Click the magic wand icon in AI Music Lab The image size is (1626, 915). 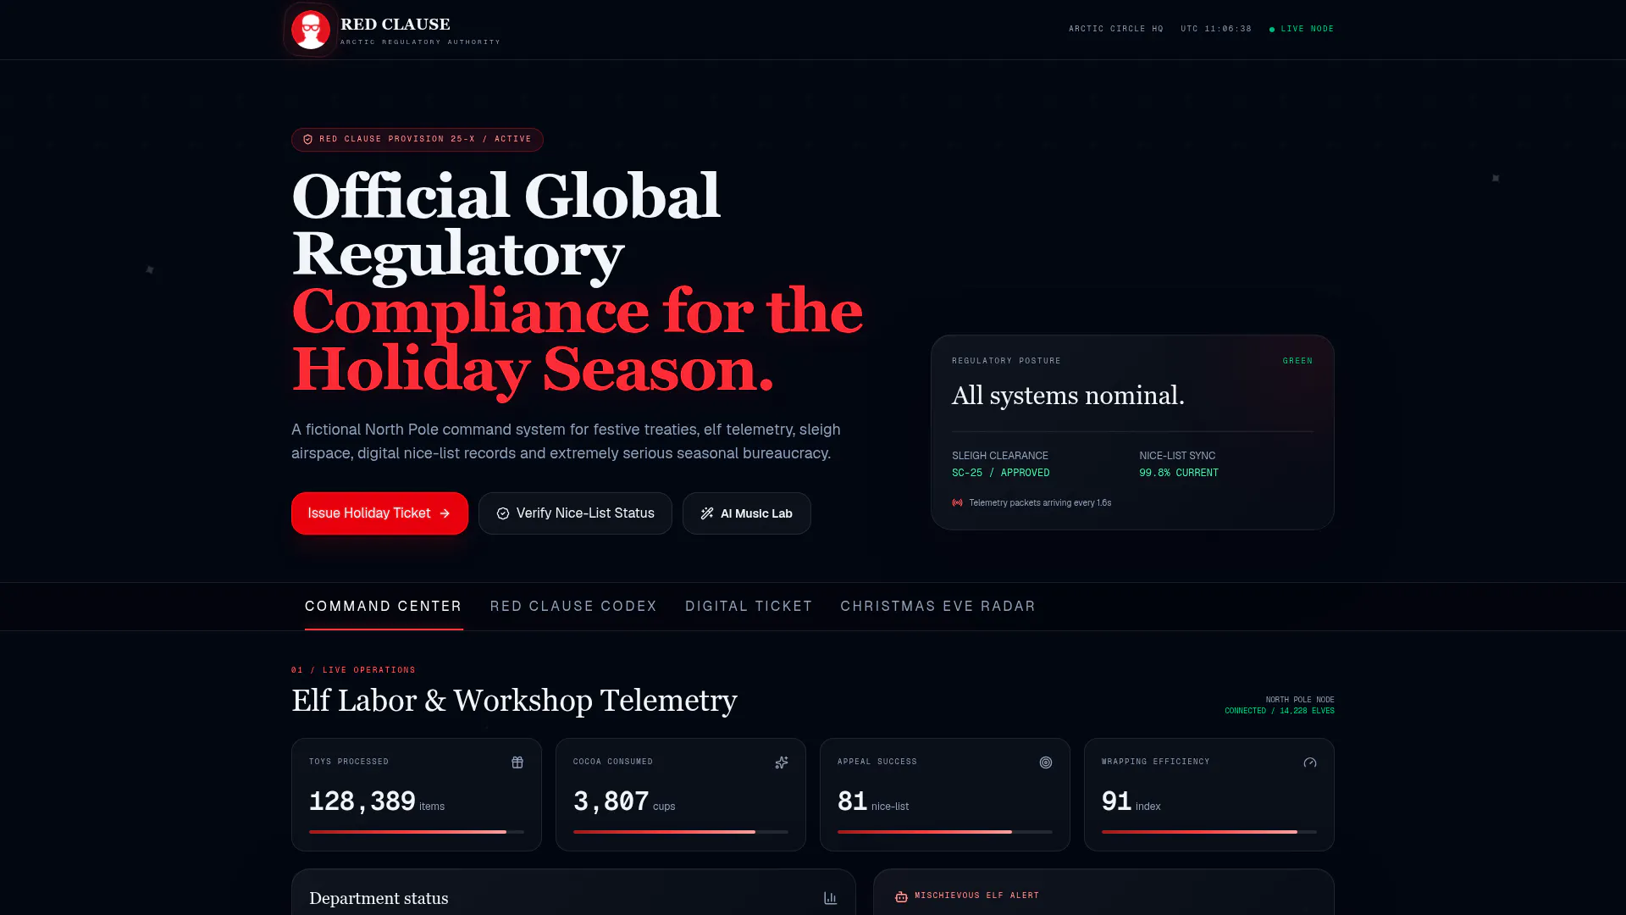click(707, 513)
